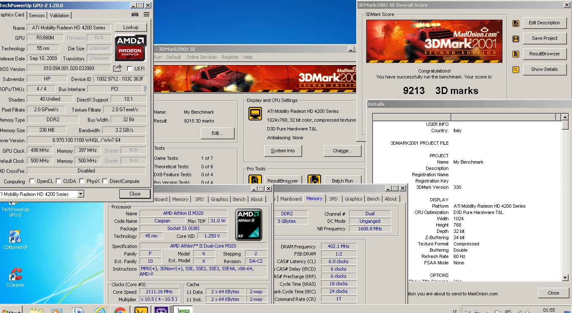Toggle the CUDA checkbox
The width and height of the screenshot is (572, 313).
pyautogui.click(x=58, y=181)
